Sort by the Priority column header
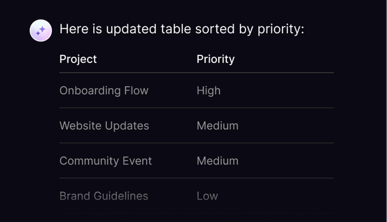The image size is (387, 222). tap(215, 59)
